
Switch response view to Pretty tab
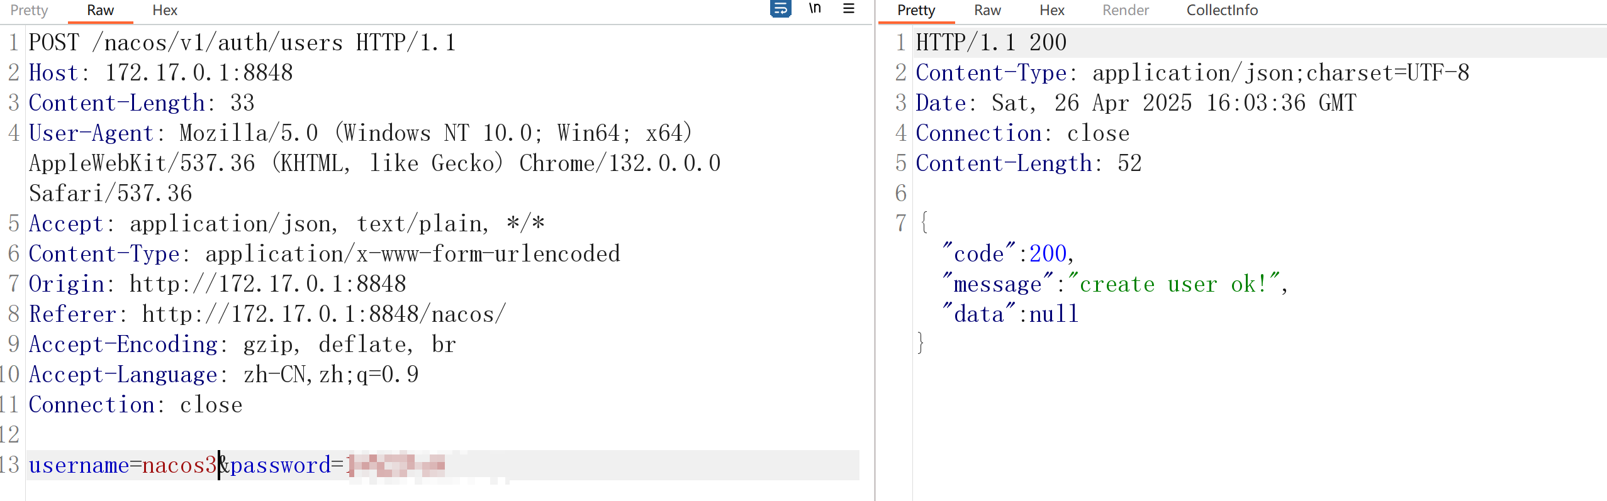pos(916,10)
